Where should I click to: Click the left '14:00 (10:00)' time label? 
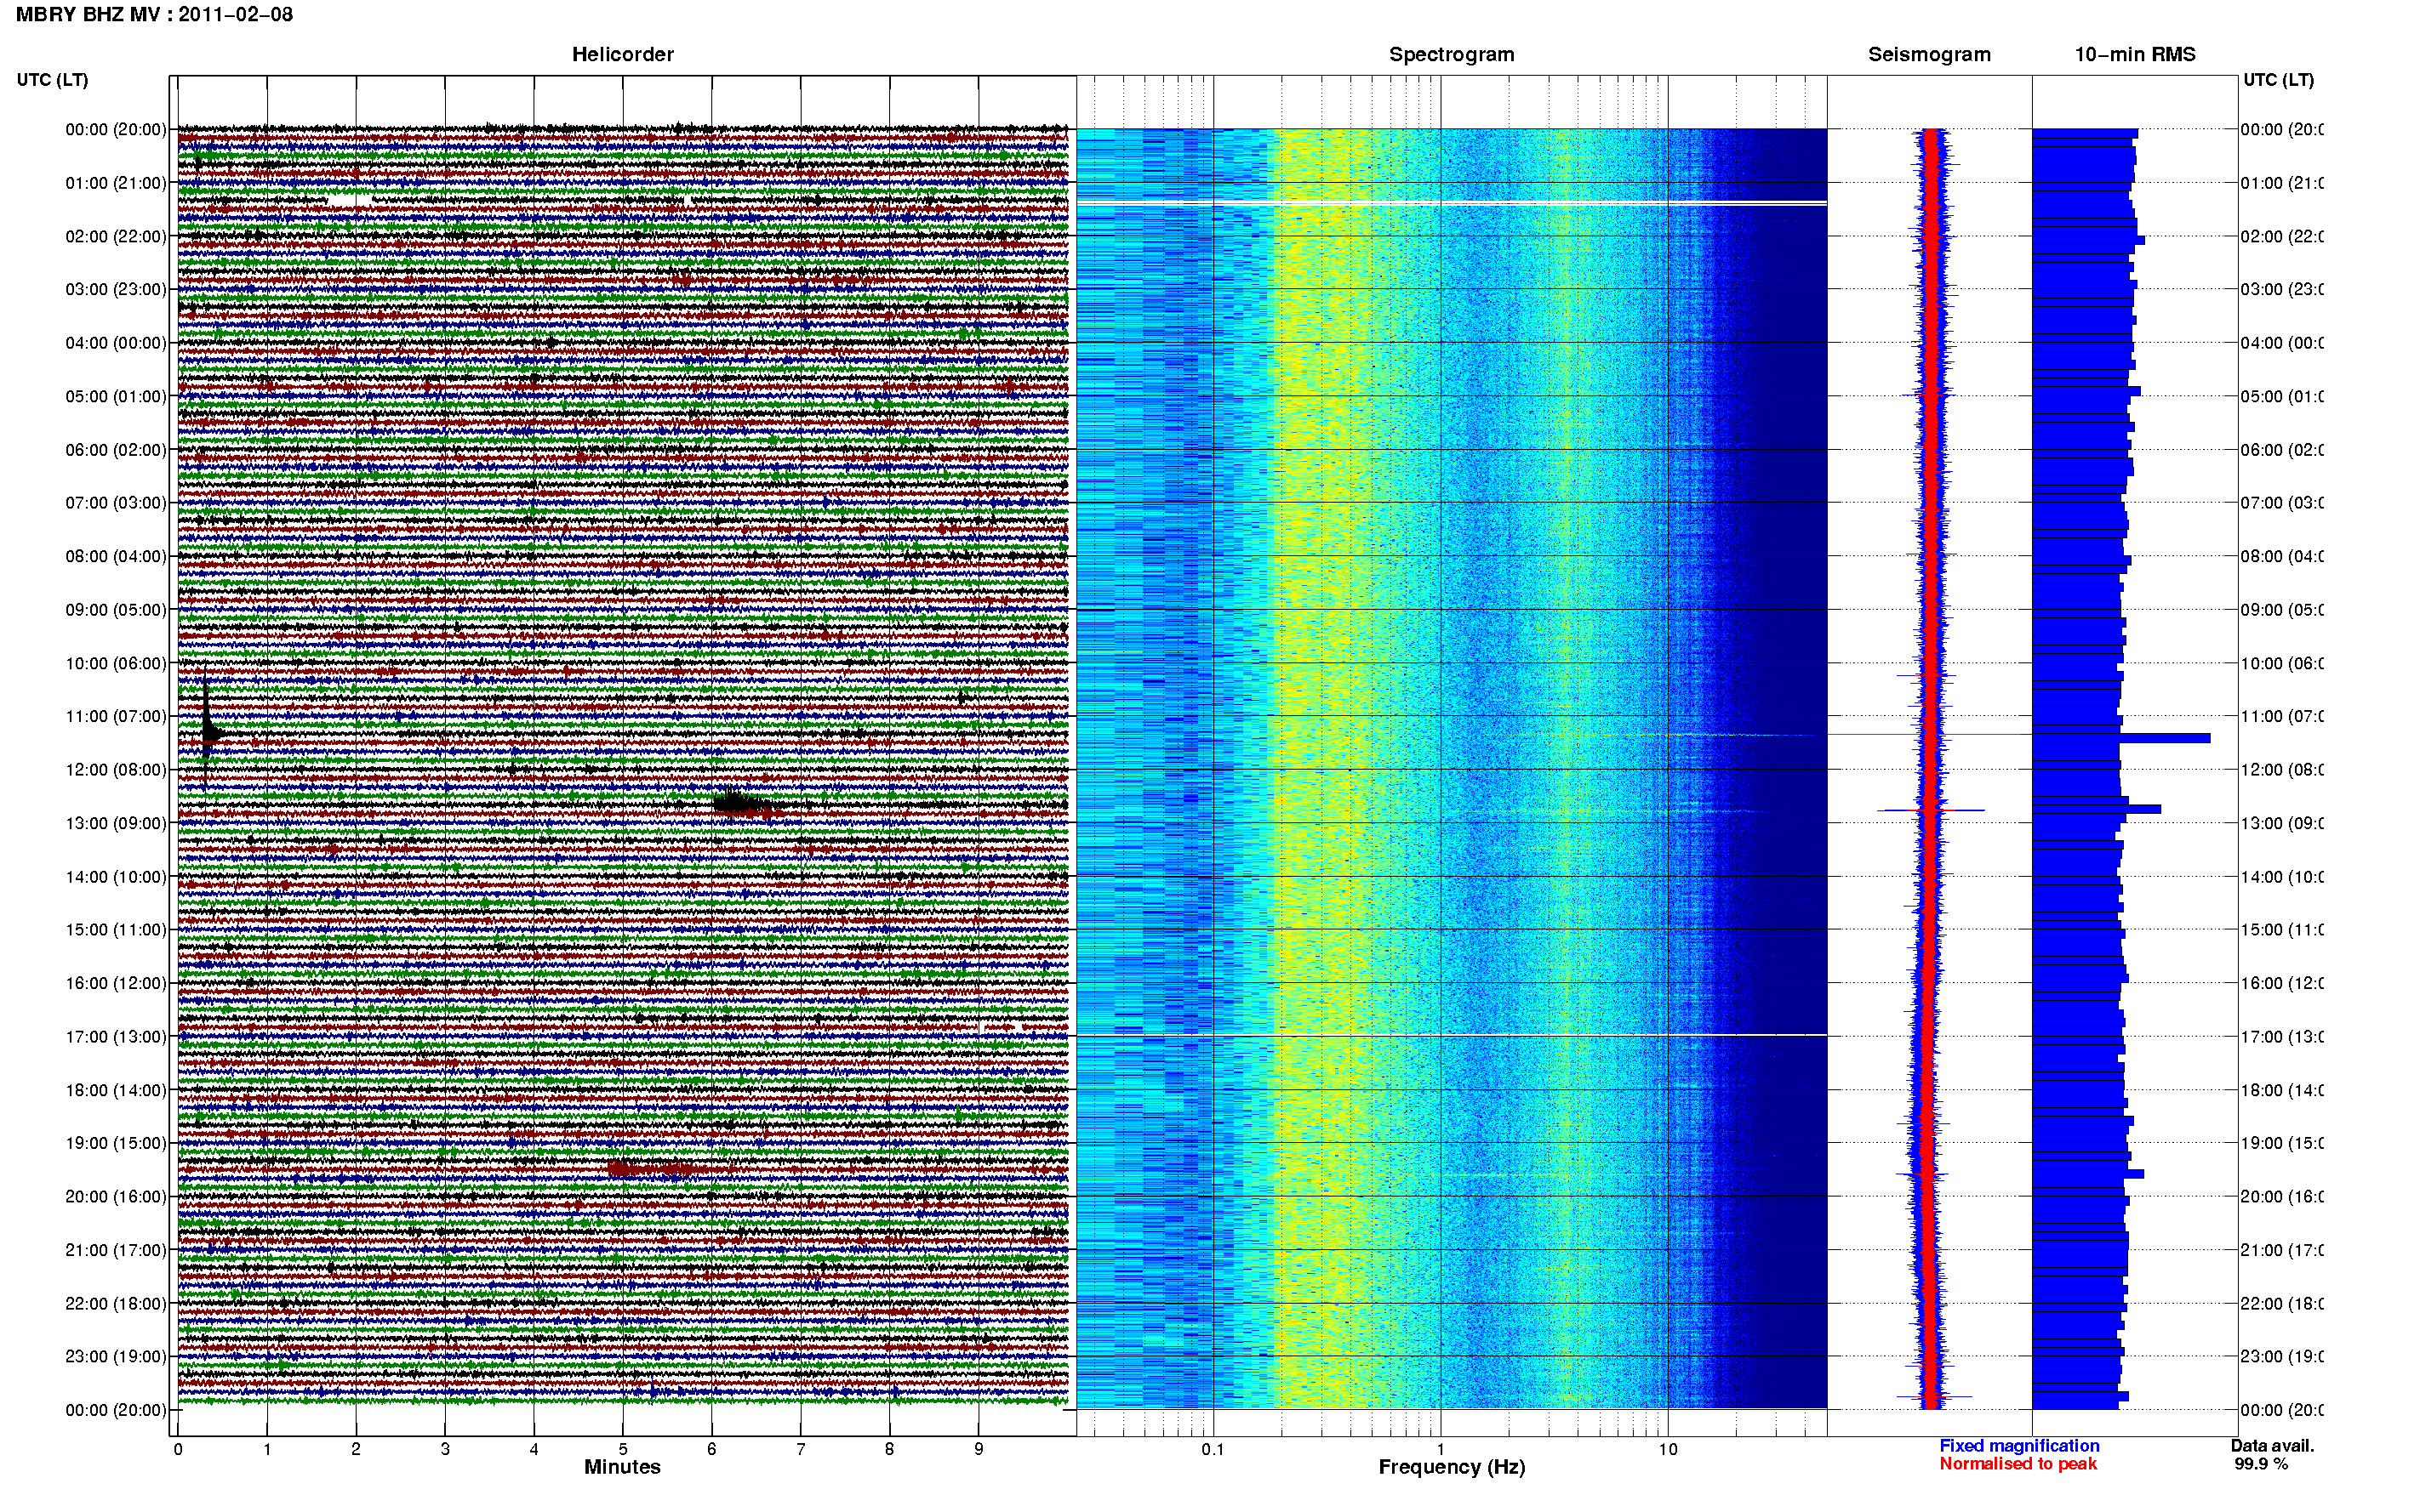click(x=116, y=877)
